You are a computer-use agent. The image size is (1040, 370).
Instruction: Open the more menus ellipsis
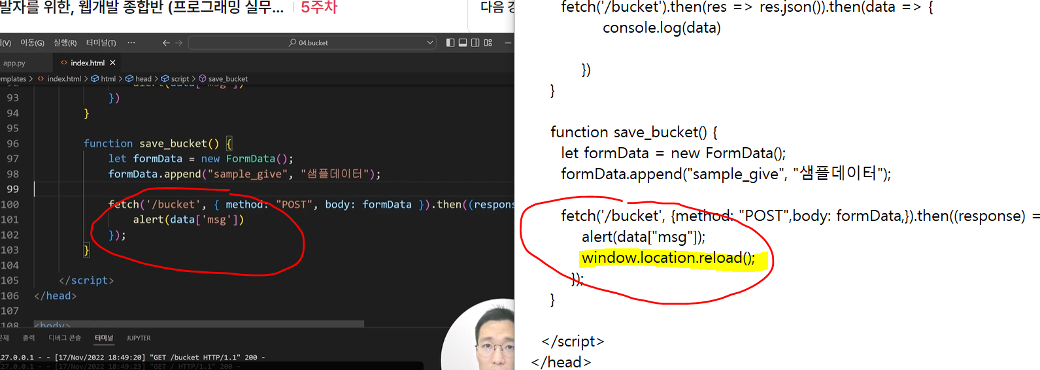pos(131,42)
